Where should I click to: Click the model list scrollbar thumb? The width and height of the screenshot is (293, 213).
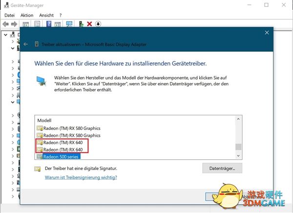tap(238, 147)
